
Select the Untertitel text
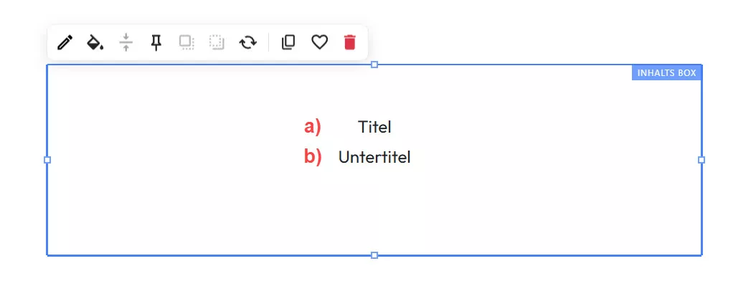374,157
